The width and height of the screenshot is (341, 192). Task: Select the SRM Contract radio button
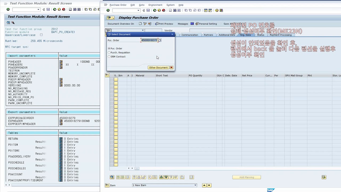point(109,57)
